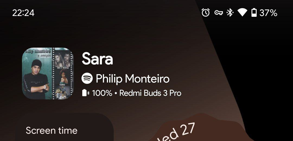The height and width of the screenshot is (141, 293).
Task: Tap the Bluetooth status bar icon
Action: point(230,13)
